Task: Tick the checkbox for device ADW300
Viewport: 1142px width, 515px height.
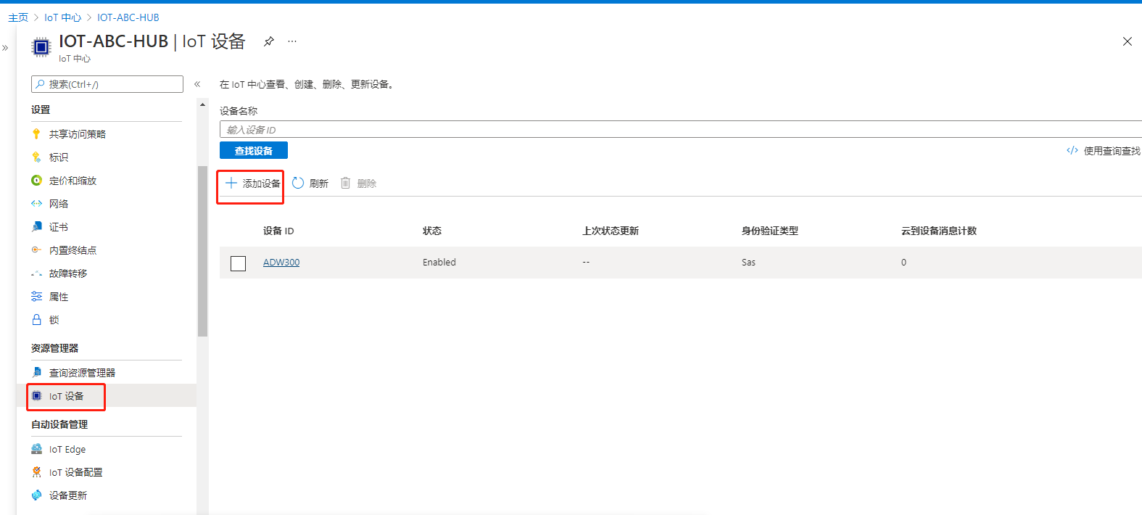Action: (238, 263)
